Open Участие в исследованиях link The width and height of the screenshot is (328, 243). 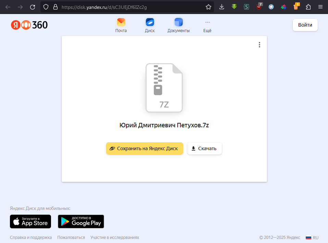coord(115,237)
